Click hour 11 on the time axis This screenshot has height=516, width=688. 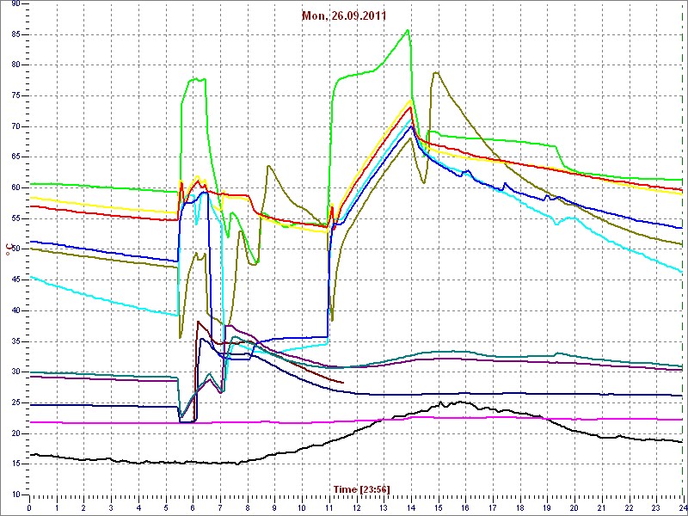click(x=329, y=507)
